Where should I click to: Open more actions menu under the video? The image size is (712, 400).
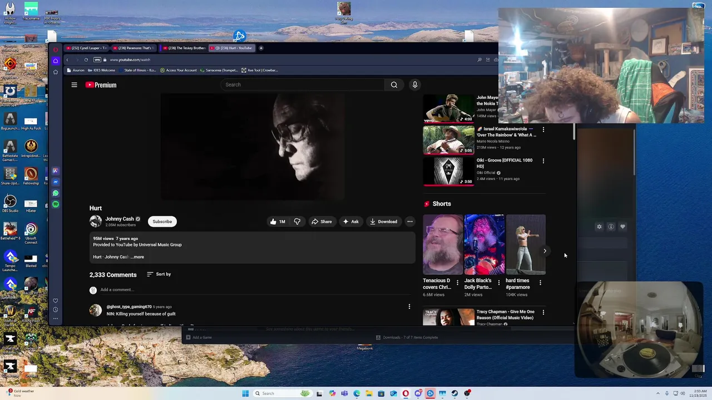tap(410, 222)
